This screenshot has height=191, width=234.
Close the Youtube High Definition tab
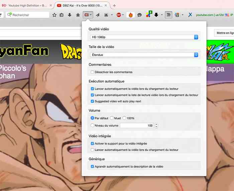[51, 5]
